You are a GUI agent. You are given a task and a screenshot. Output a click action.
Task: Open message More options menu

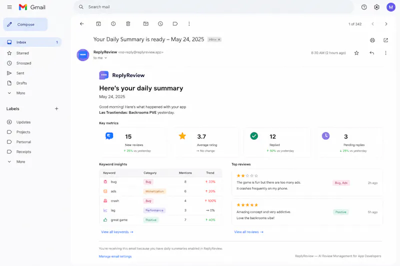(385, 53)
